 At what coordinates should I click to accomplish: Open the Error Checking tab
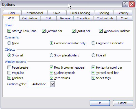(x=80, y=13)
